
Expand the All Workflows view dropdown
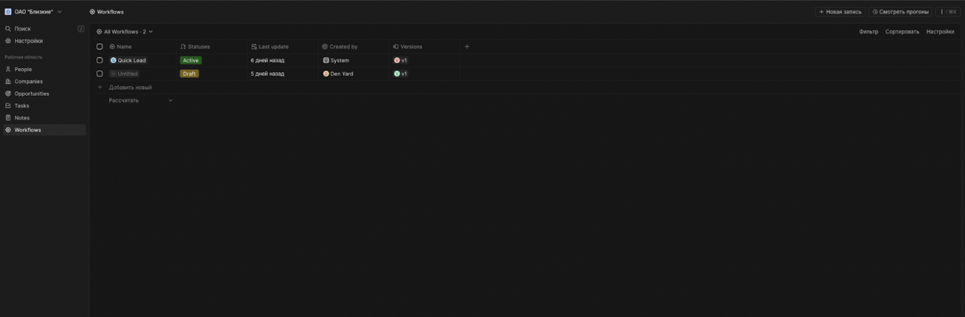[x=125, y=32]
